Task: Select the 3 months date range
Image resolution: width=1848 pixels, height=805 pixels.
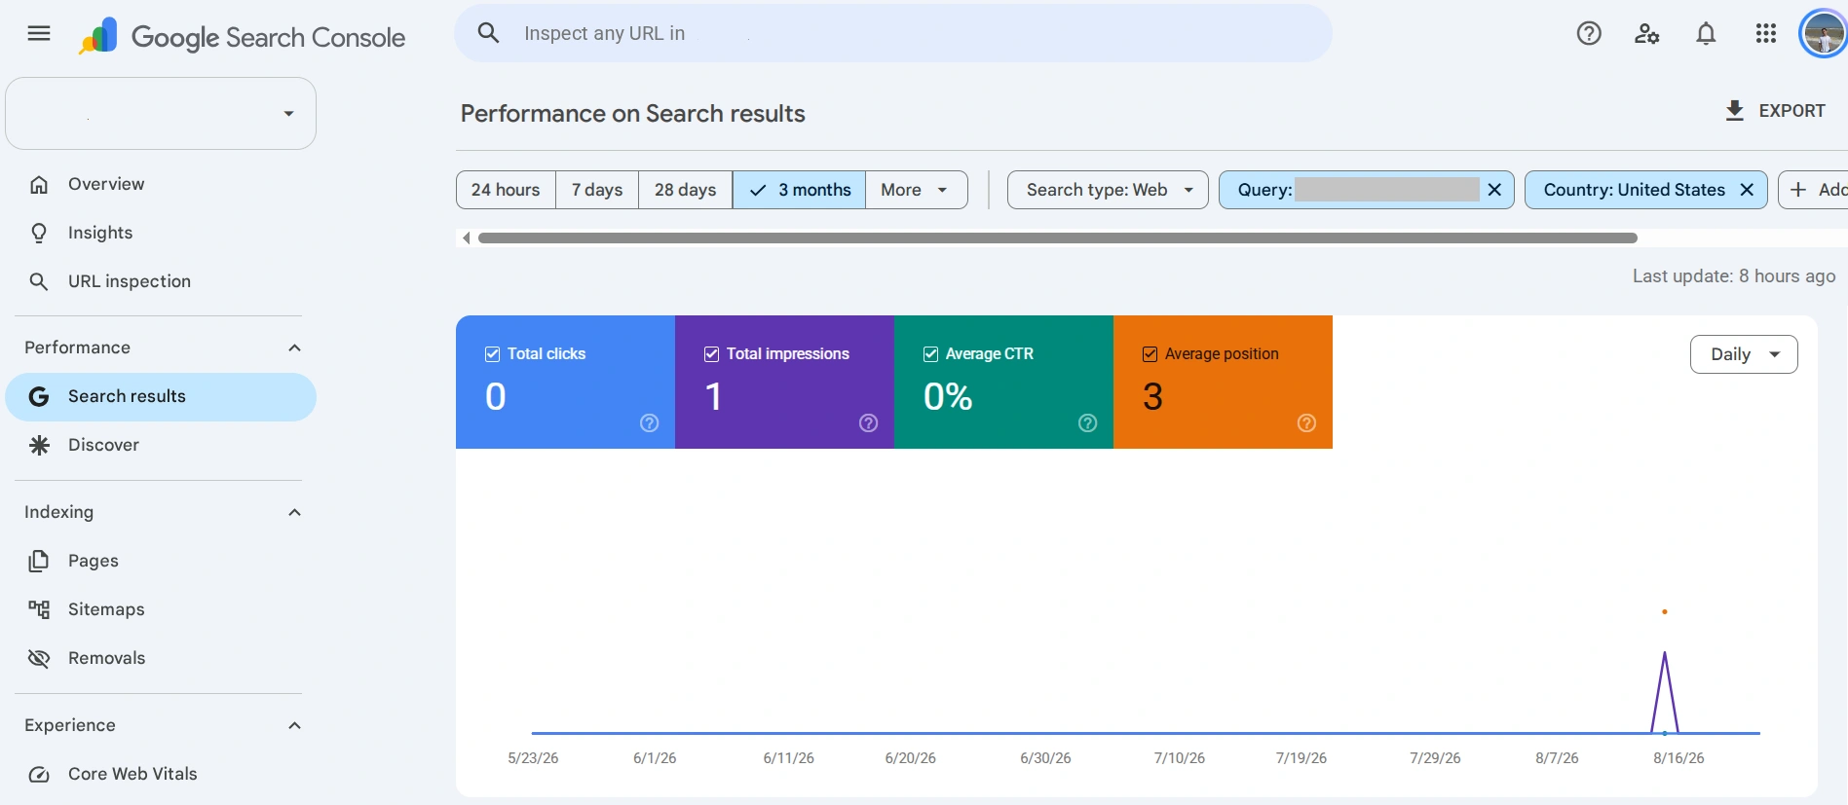Action: [x=799, y=190]
